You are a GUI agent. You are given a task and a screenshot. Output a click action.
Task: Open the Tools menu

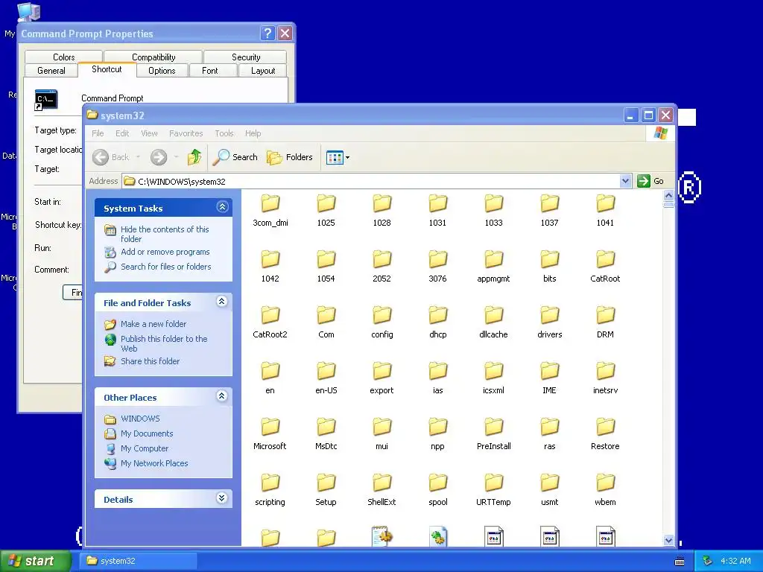224,133
